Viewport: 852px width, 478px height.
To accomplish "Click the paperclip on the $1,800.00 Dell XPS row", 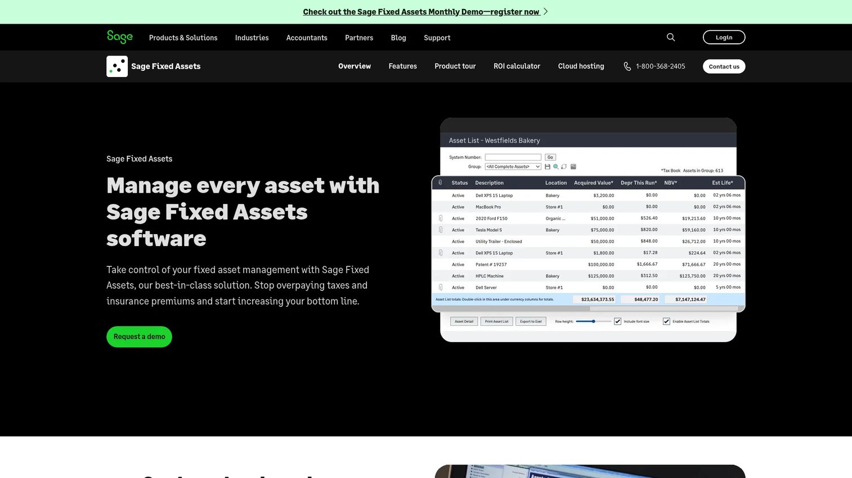I will 441,253.
